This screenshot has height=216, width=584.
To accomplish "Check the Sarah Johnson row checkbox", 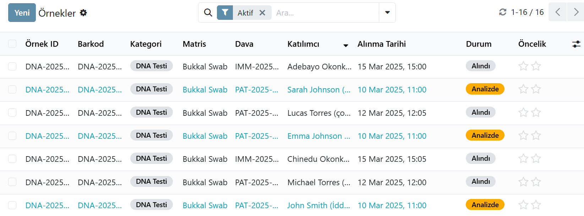I will coord(12,89).
